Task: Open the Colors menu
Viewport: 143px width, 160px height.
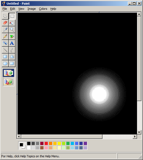Action: point(43,9)
